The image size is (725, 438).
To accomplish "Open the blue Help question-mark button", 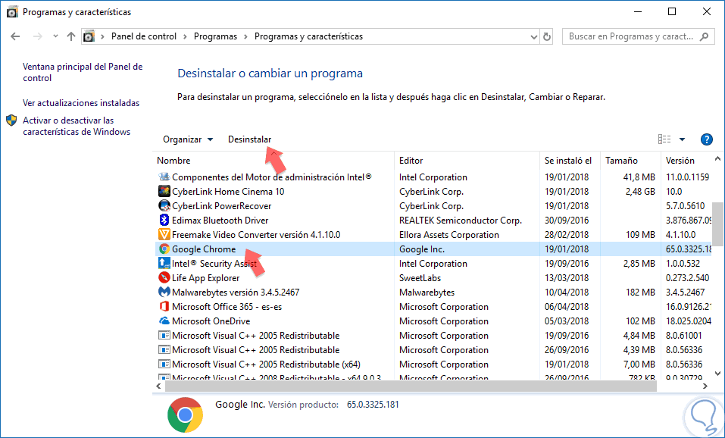I will tap(707, 139).
